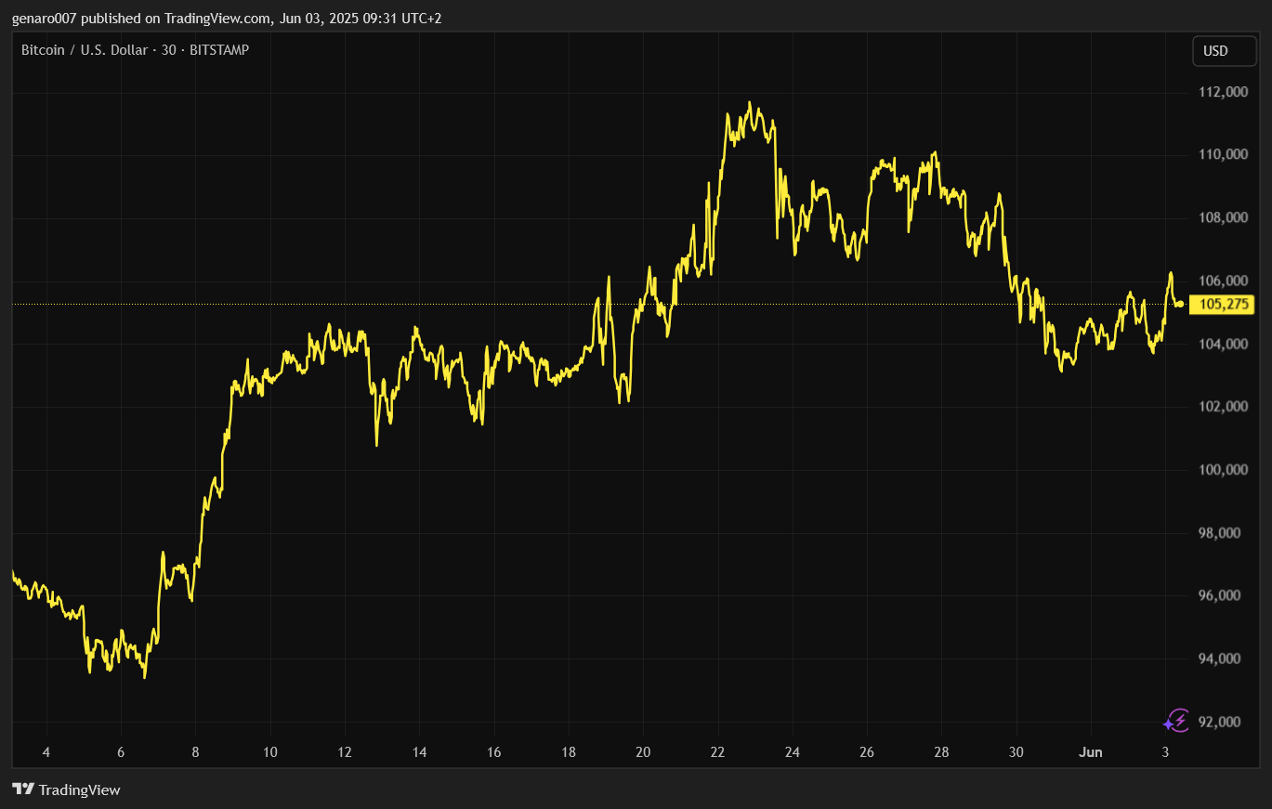Click the Jun label on time axis
1272x809 pixels.
click(x=1091, y=752)
